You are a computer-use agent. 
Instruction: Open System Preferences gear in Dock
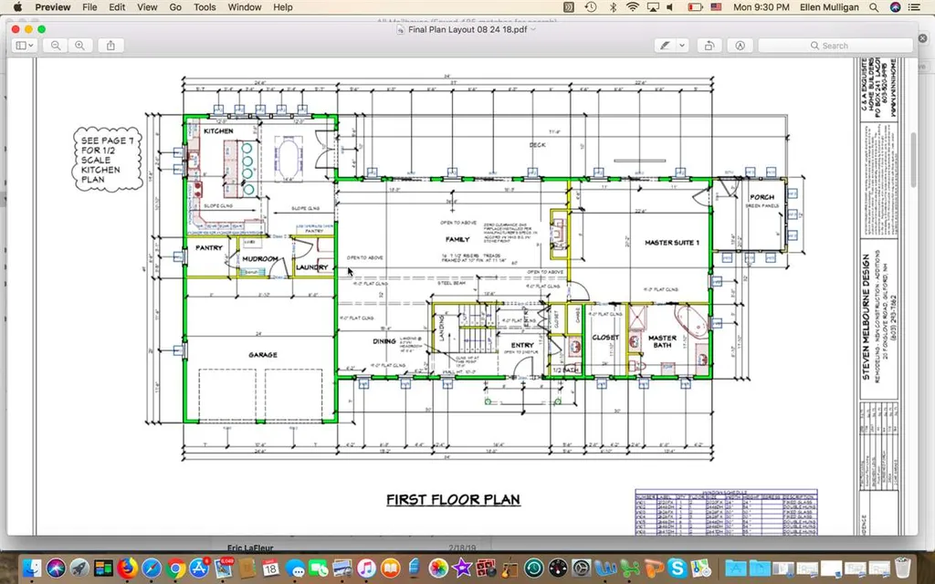(582, 568)
